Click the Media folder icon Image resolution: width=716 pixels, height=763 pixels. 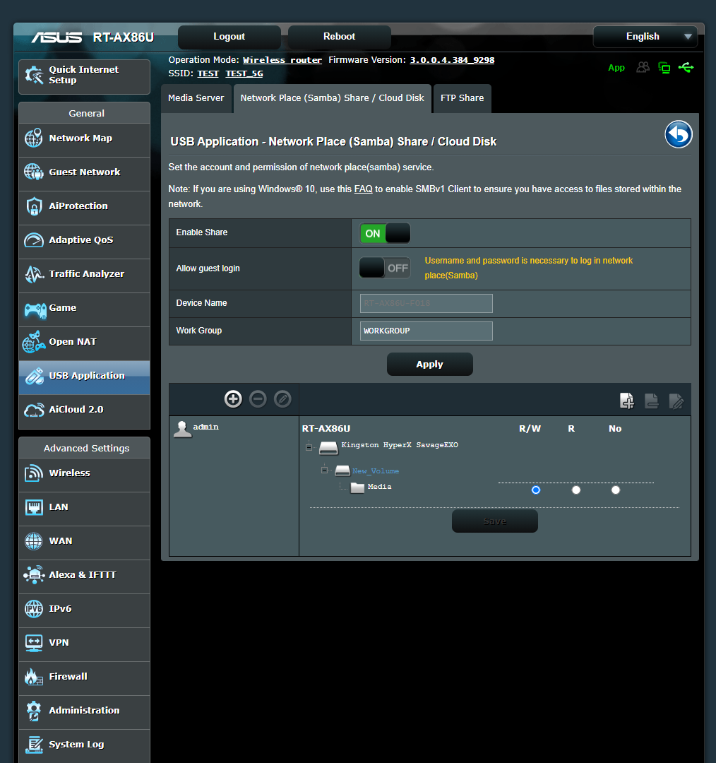tap(357, 487)
